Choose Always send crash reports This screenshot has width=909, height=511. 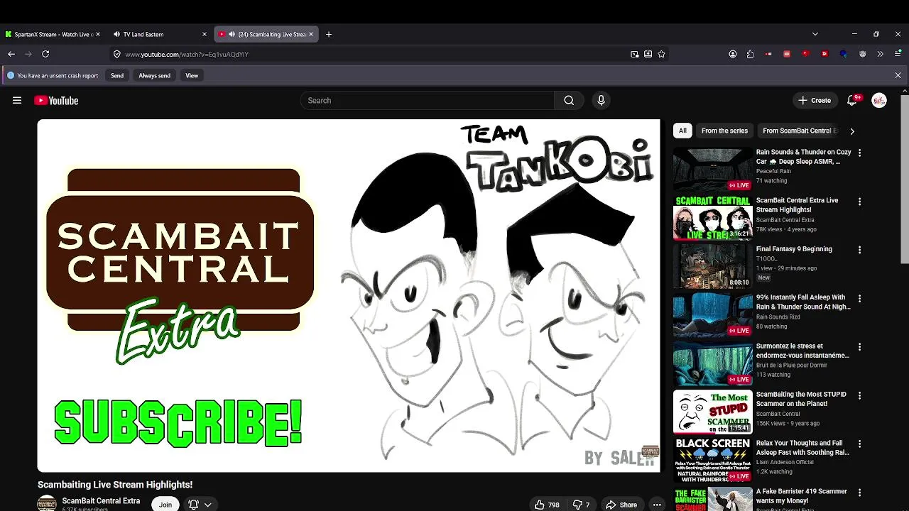(154, 75)
